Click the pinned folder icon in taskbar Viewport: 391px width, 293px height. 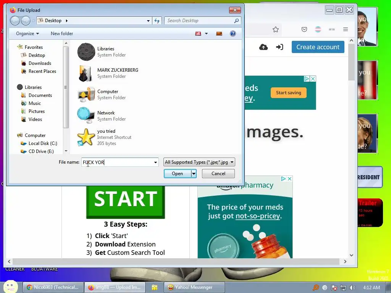pos(155,288)
